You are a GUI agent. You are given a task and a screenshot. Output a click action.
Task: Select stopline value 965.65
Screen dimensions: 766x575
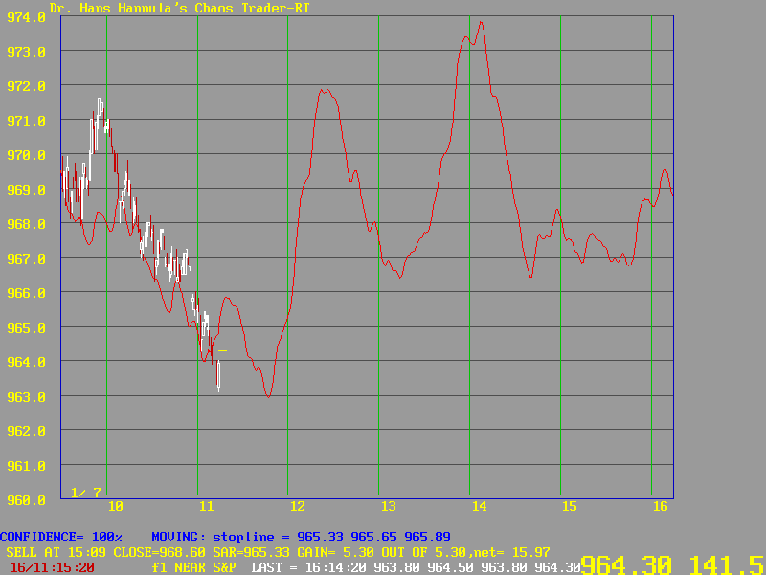(x=373, y=537)
